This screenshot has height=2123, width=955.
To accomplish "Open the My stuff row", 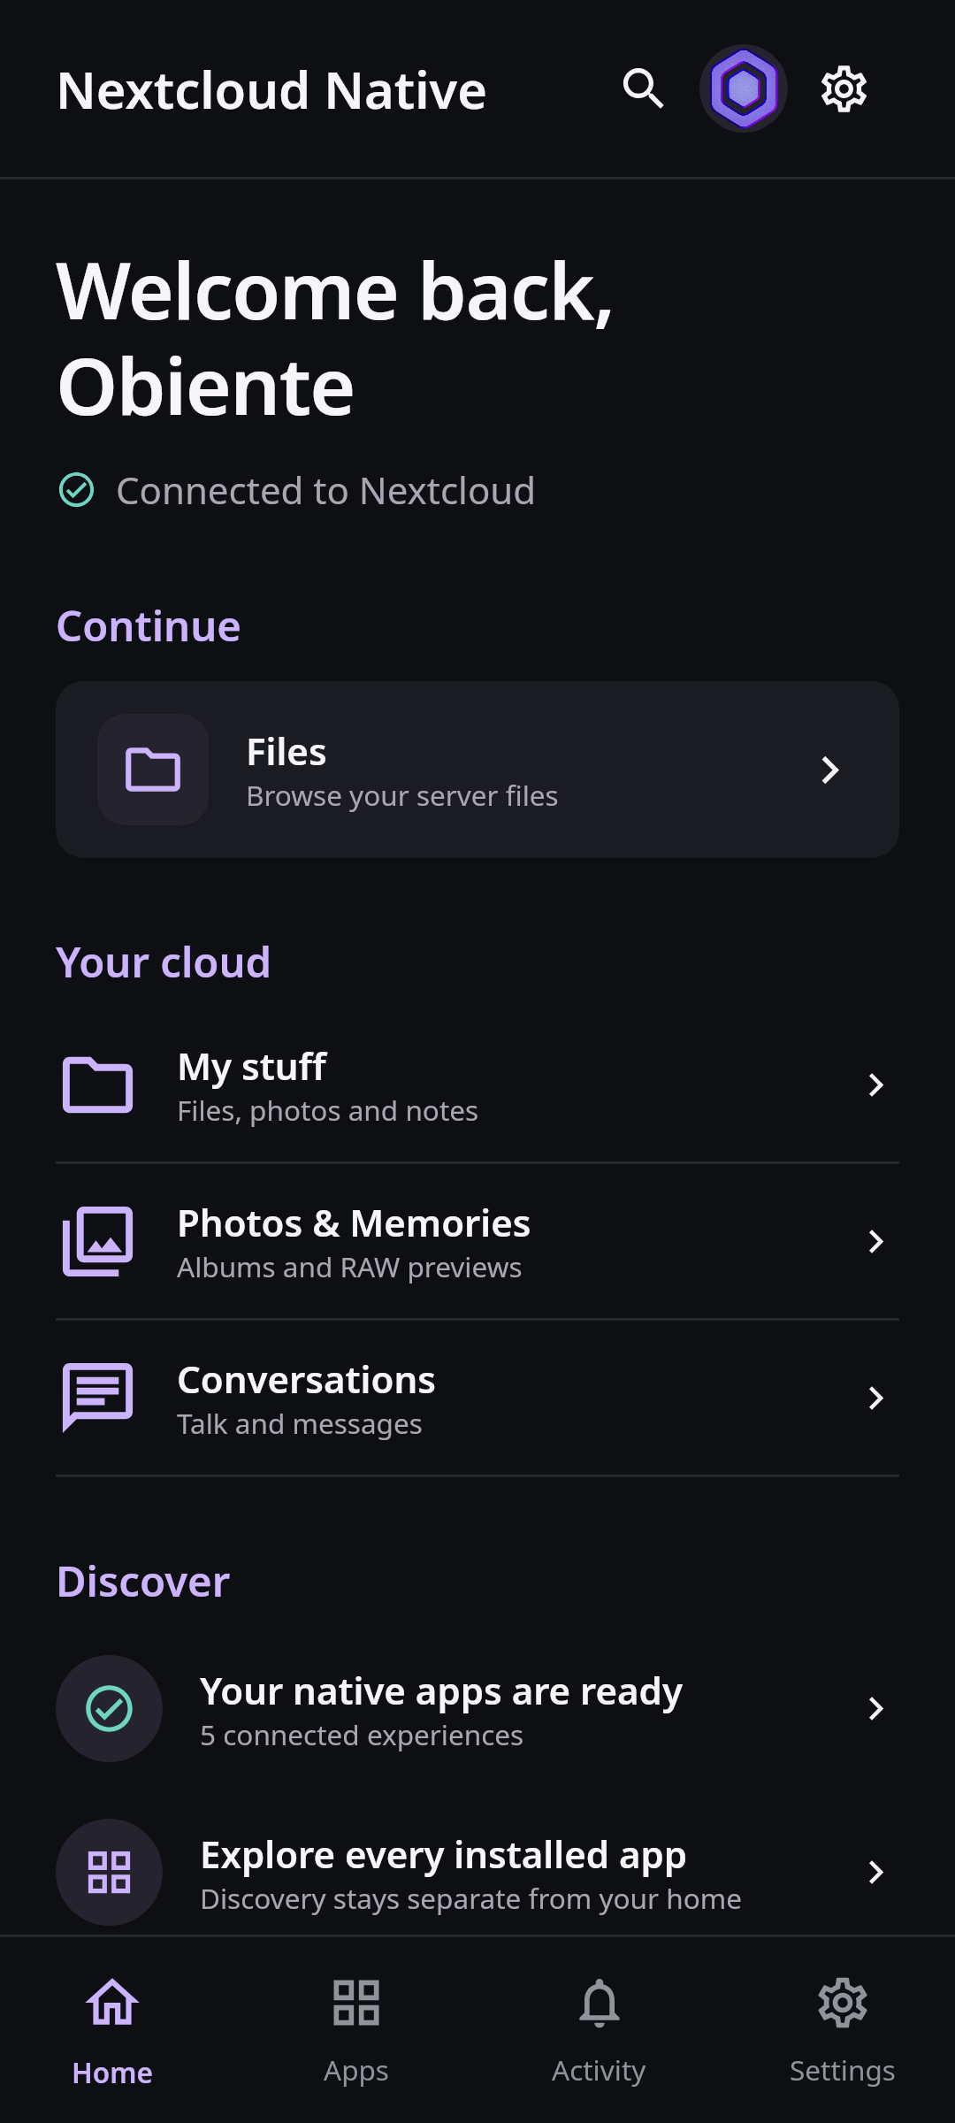I will point(477,1084).
